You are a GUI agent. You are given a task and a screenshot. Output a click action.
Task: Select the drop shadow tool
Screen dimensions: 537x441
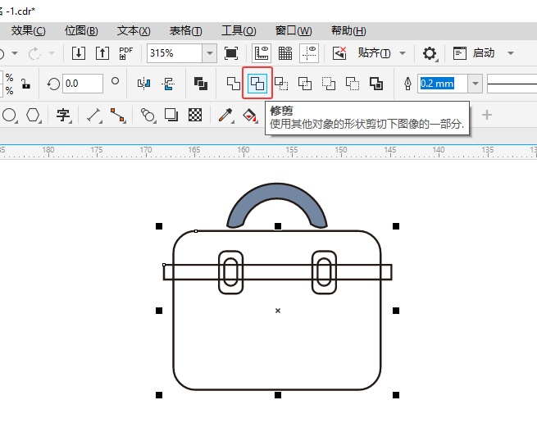tap(171, 115)
